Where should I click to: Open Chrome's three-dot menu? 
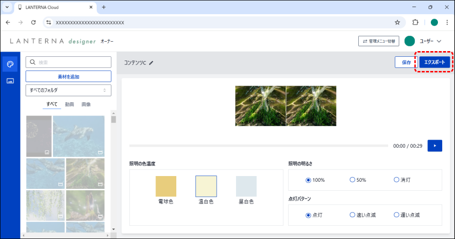[446, 22]
